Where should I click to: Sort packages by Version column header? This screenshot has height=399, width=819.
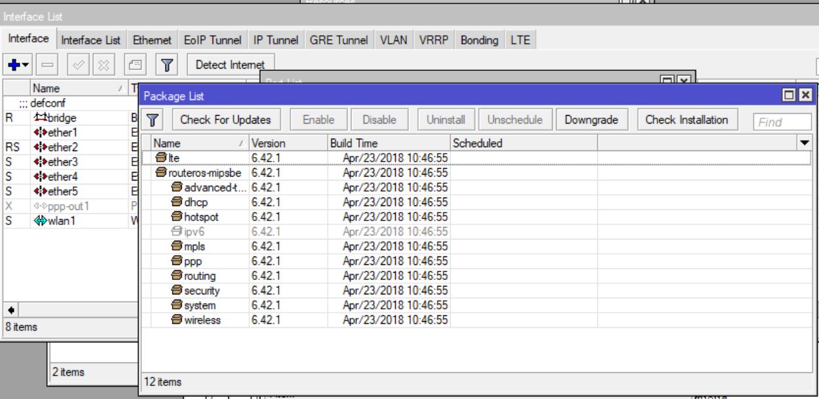coord(288,143)
